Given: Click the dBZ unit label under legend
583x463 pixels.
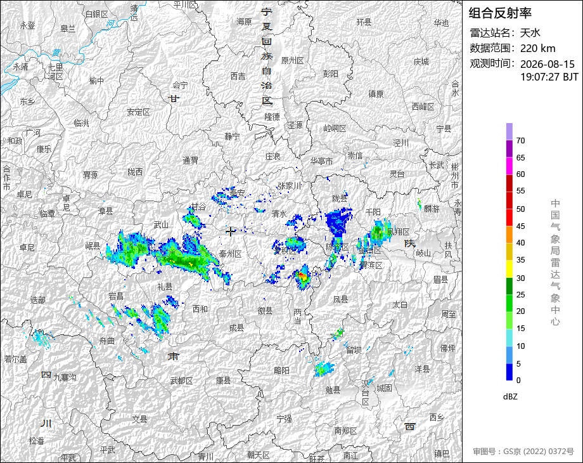Looking at the screenshot, I should (510, 397).
